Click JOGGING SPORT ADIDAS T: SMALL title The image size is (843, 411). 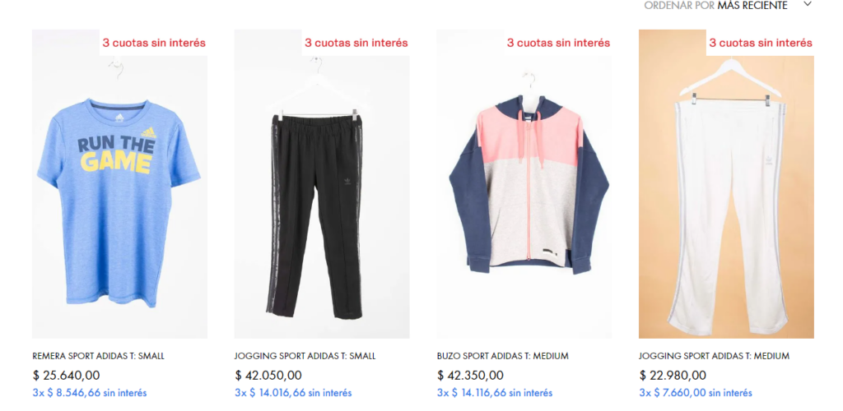click(x=305, y=356)
